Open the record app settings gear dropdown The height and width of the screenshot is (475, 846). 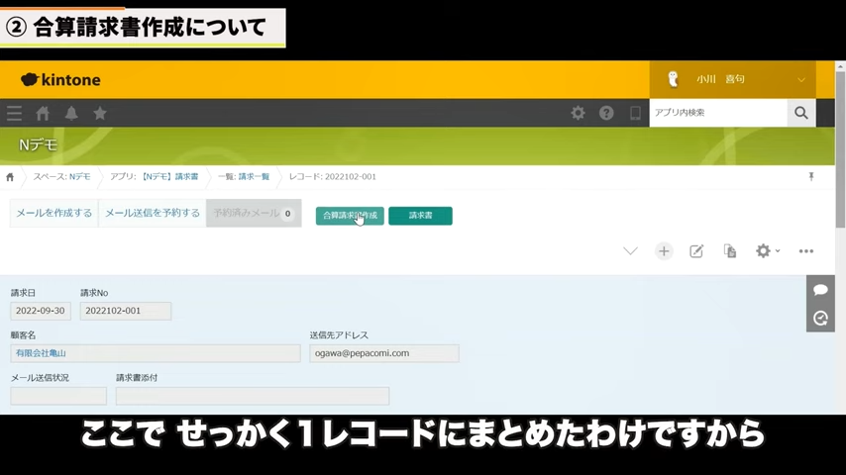767,251
